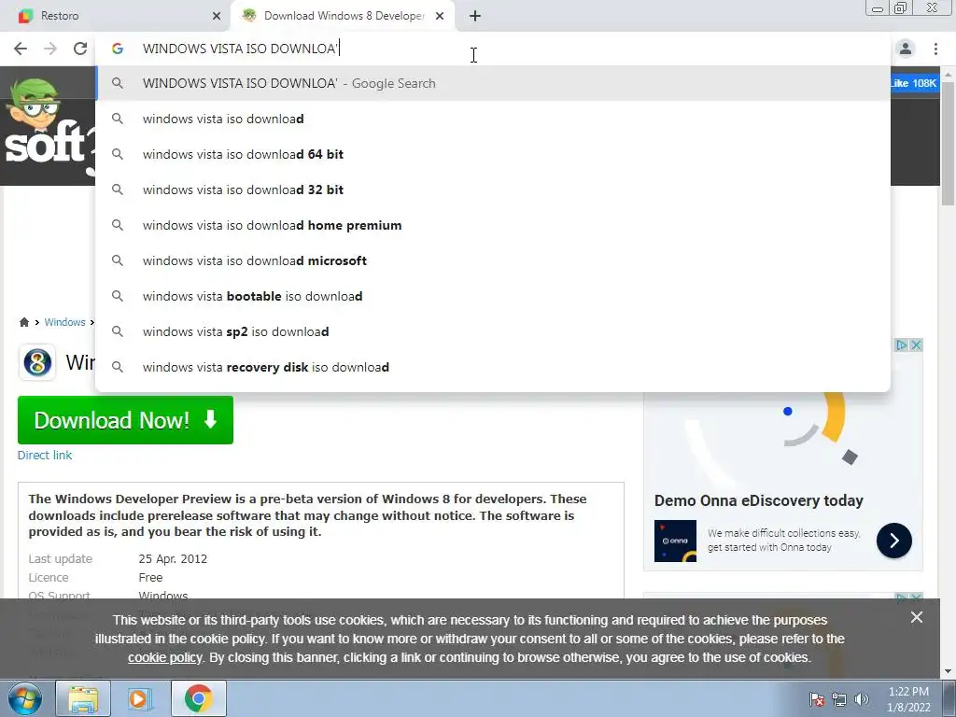Launch Windows Media Player from taskbar
Viewport: 956px width, 717px height.
pyautogui.click(x=138, y=698)
